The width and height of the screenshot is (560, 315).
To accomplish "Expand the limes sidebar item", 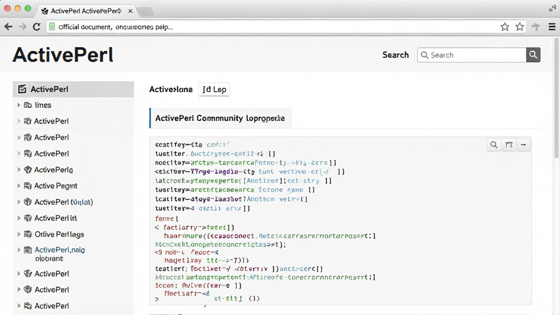I will coord(19,105).
